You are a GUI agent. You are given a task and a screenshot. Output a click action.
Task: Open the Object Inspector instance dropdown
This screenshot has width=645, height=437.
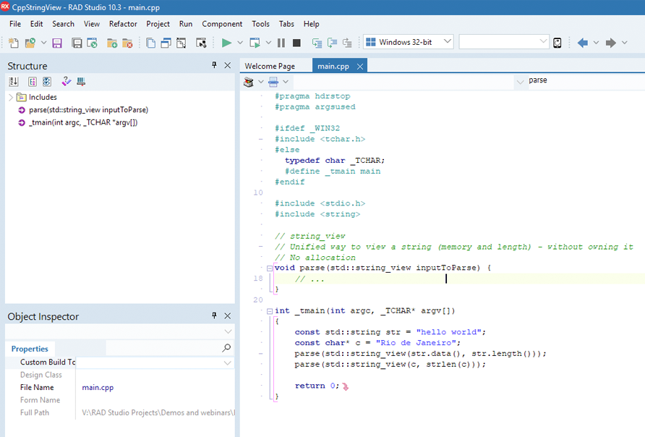click(x=228, y=331)
